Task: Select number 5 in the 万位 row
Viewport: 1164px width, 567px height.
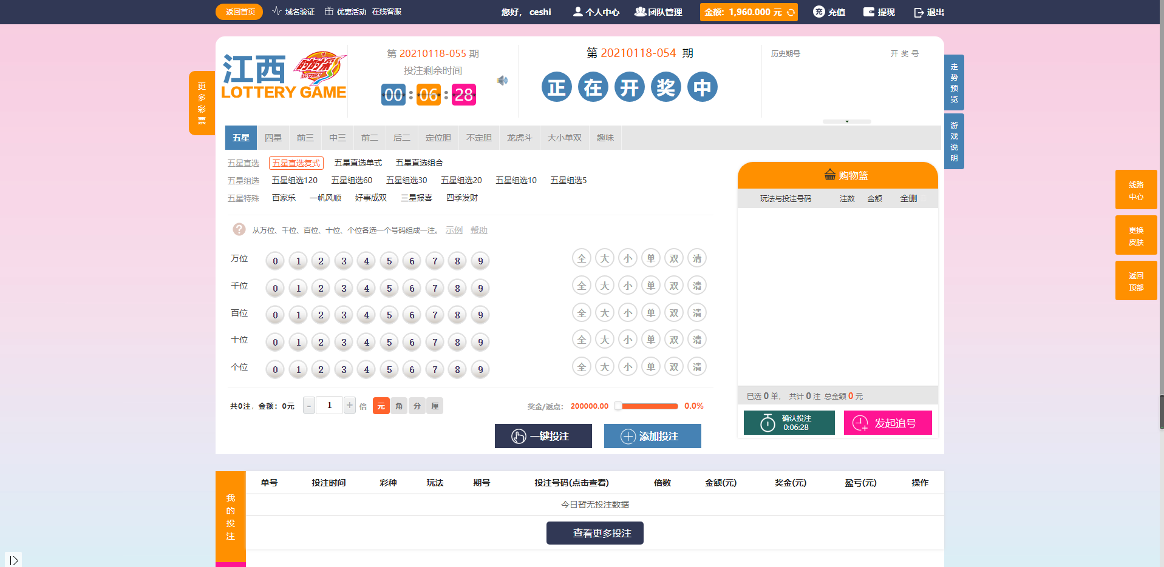Action: [389, 261]
